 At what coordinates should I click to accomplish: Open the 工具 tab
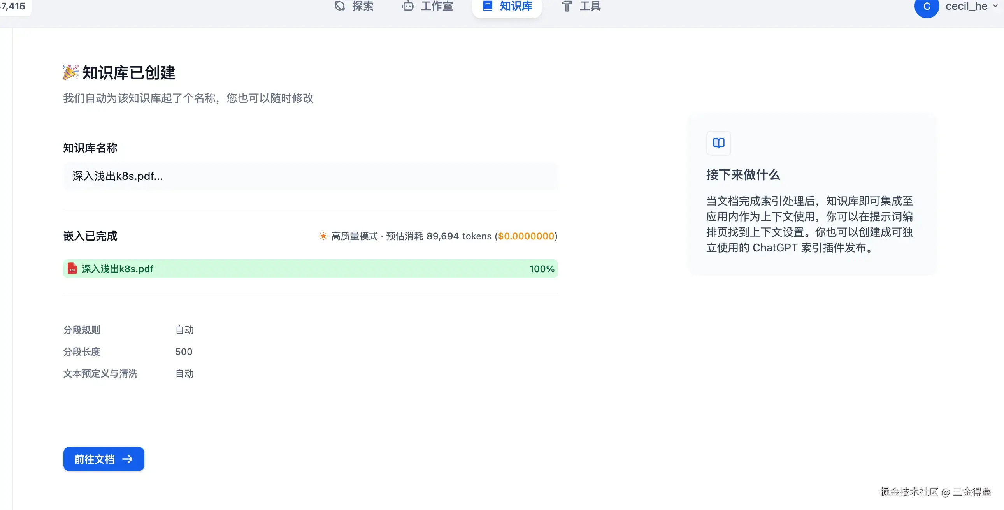coord(590,6)
